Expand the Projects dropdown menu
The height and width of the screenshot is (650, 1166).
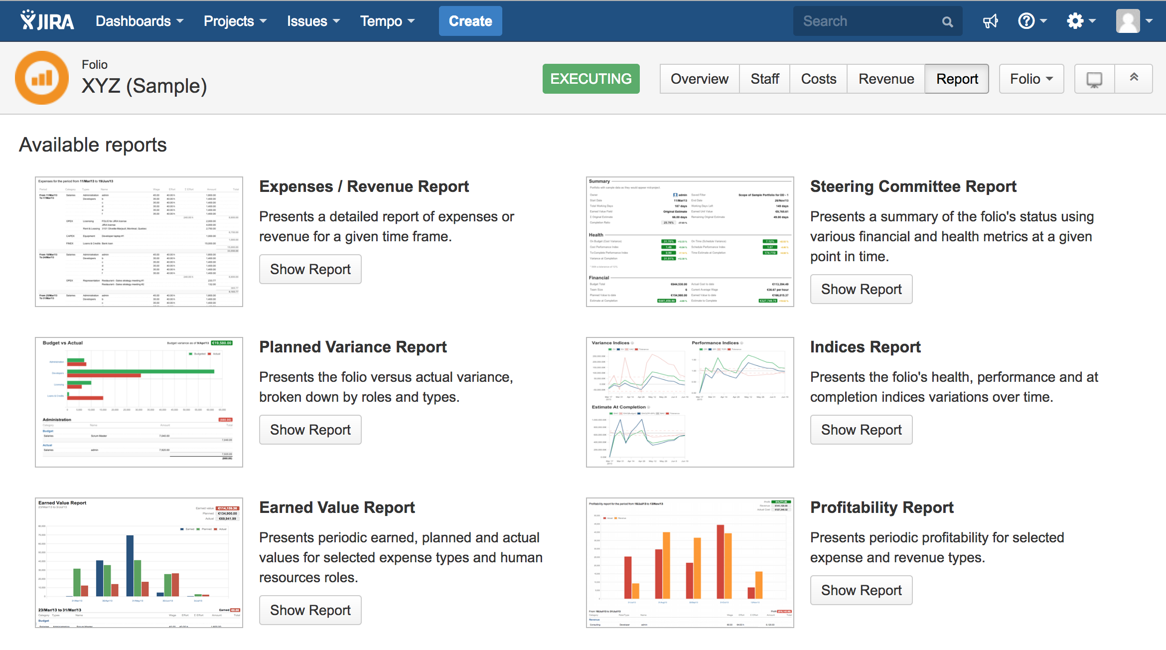coord(235,21)
